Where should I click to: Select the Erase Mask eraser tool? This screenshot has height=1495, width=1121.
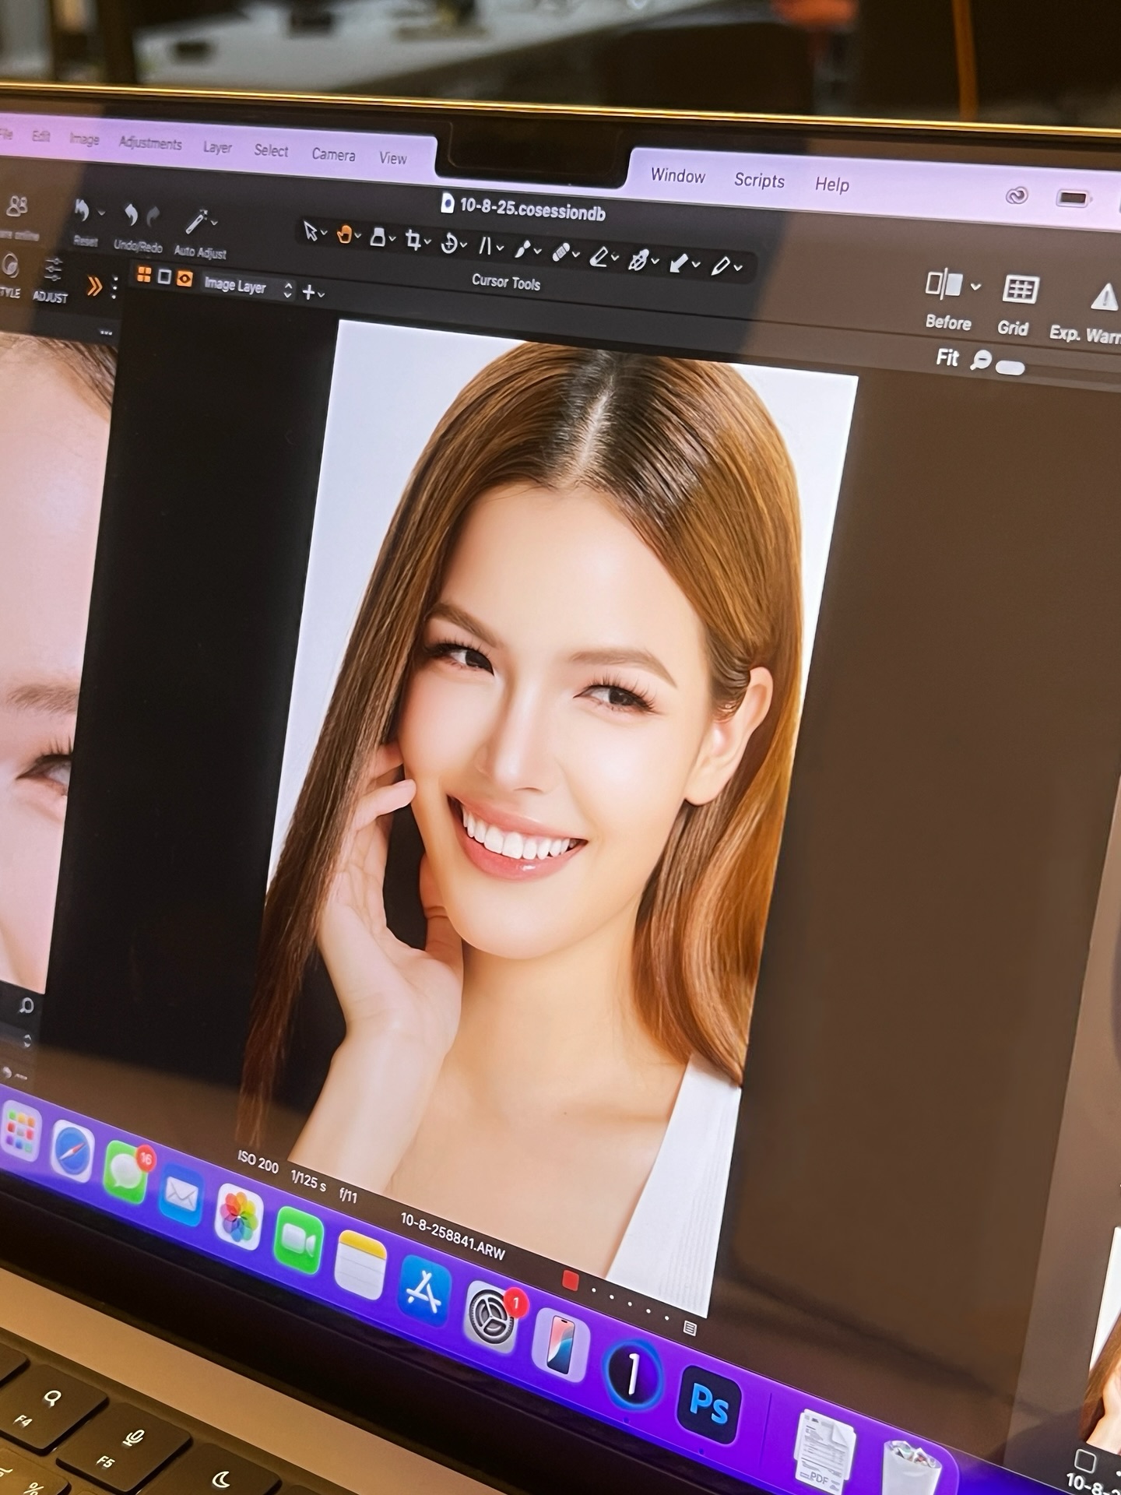(x=599, y=256)
